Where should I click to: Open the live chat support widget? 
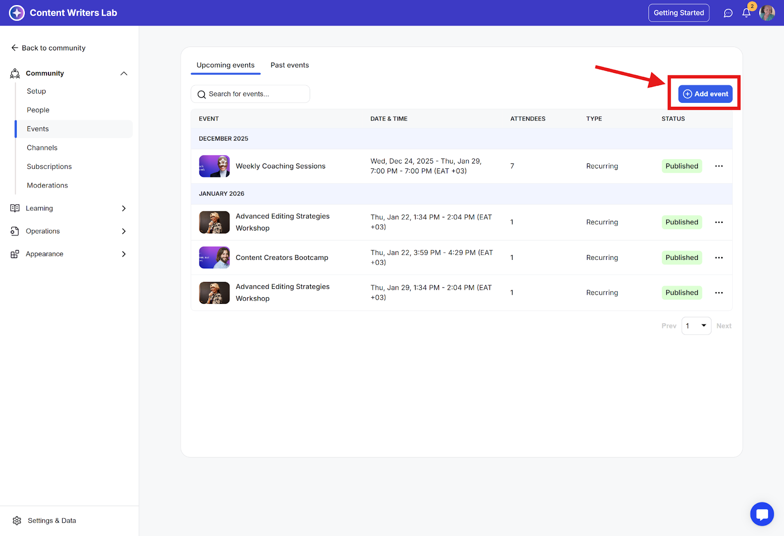tap(762, 514)
